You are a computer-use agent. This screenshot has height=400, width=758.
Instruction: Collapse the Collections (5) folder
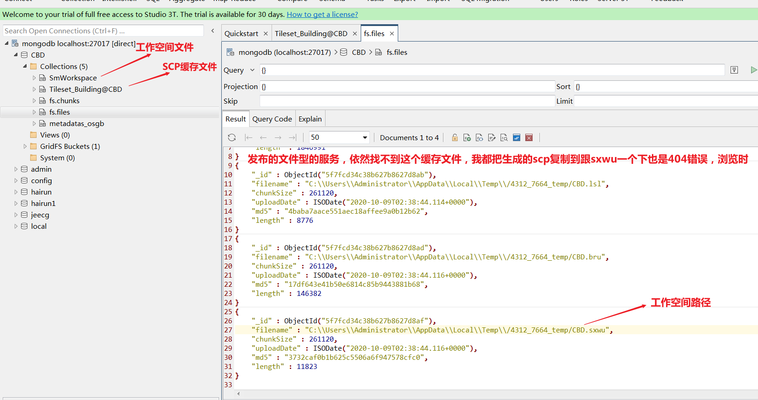[x=25, y=66]
